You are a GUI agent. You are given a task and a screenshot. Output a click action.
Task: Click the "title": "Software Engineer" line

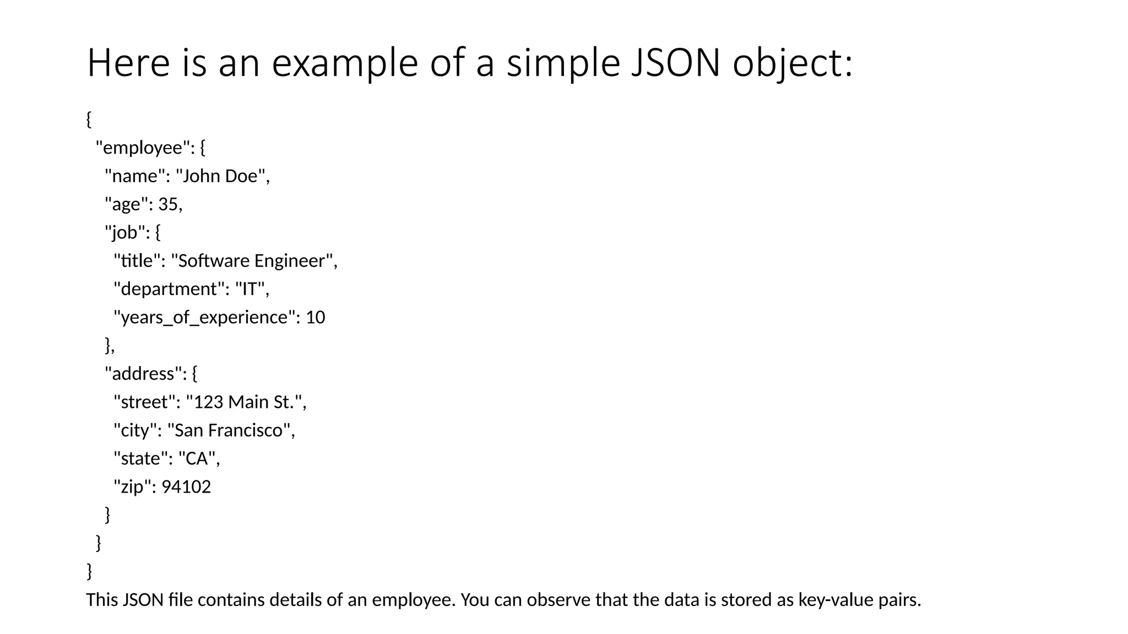225,261
